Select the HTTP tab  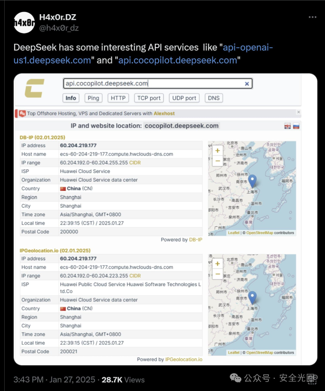tap(118, 98)
